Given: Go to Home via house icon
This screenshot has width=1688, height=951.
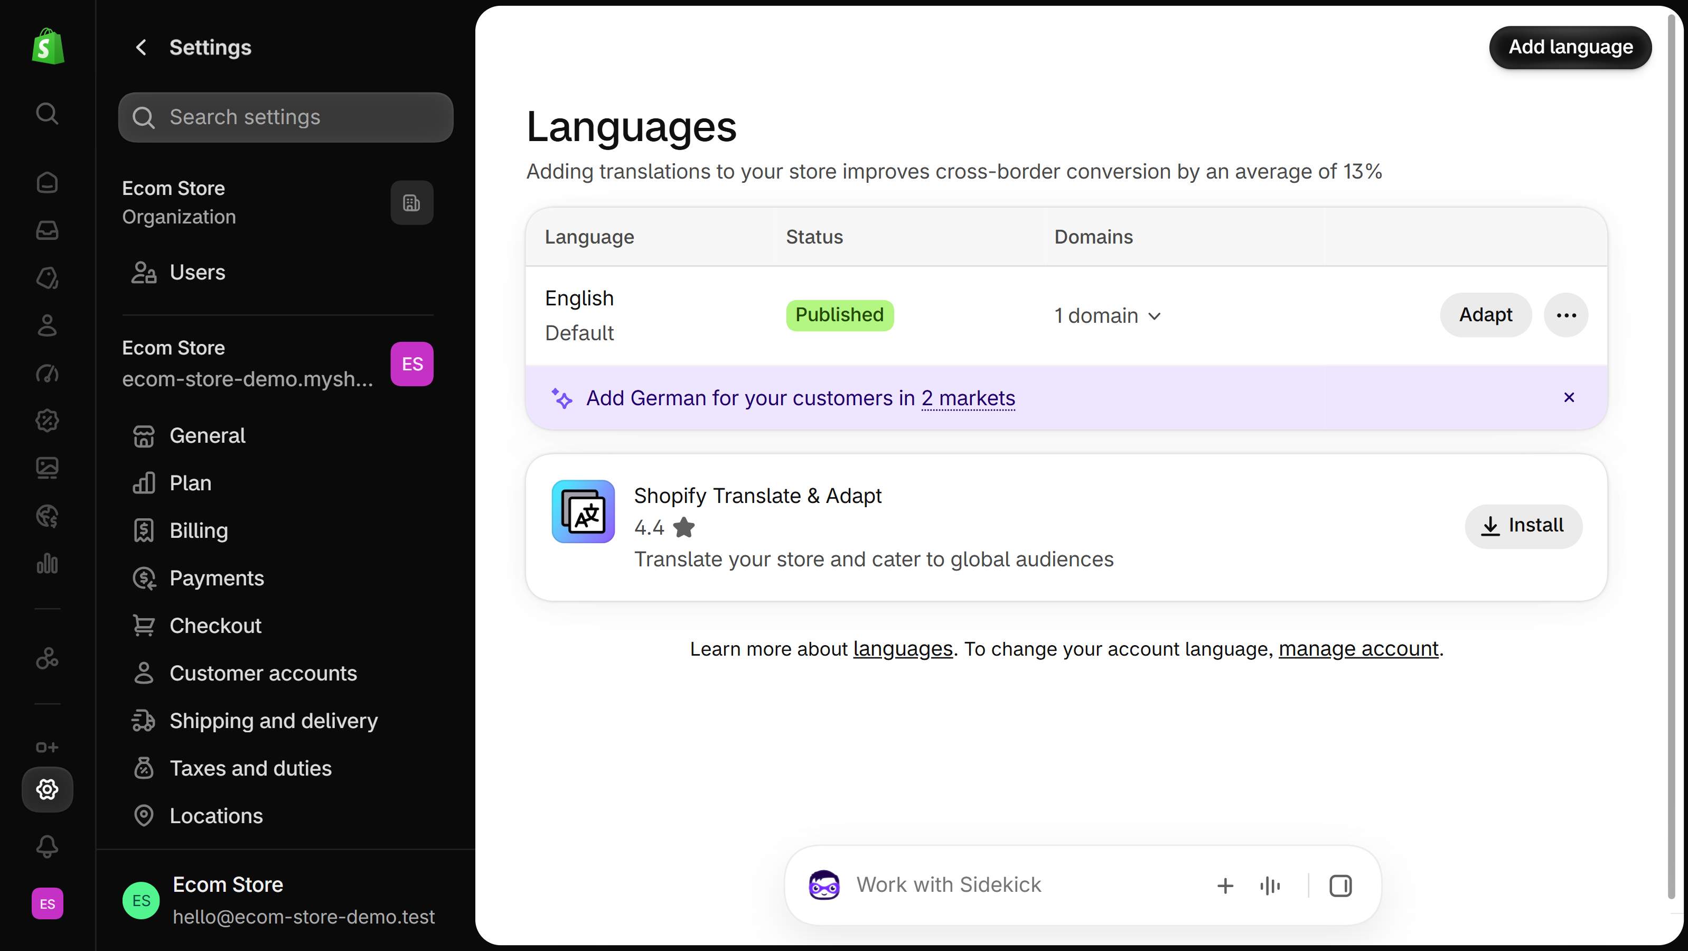Looking at the screenshot, I should click(x=47, y=182).
